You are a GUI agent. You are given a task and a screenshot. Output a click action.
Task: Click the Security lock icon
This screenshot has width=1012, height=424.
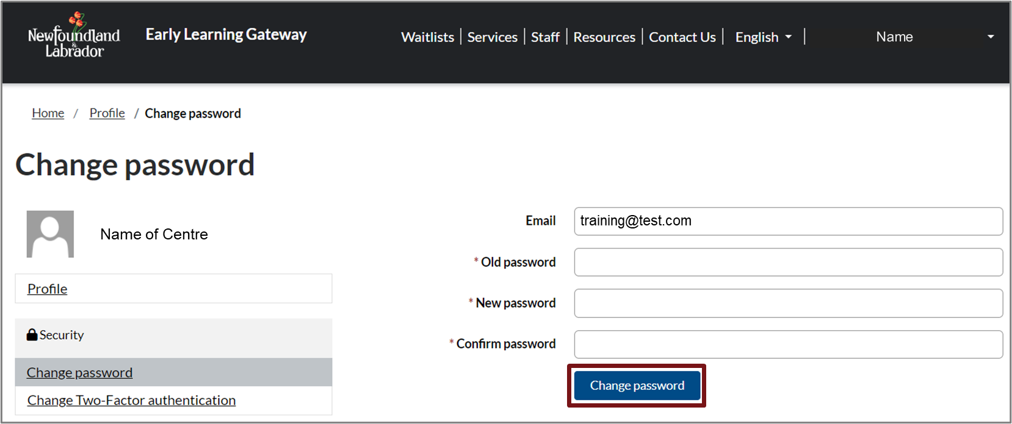pos(32,334)
